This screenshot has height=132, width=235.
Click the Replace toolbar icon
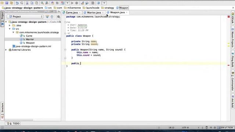coord(47,3)
